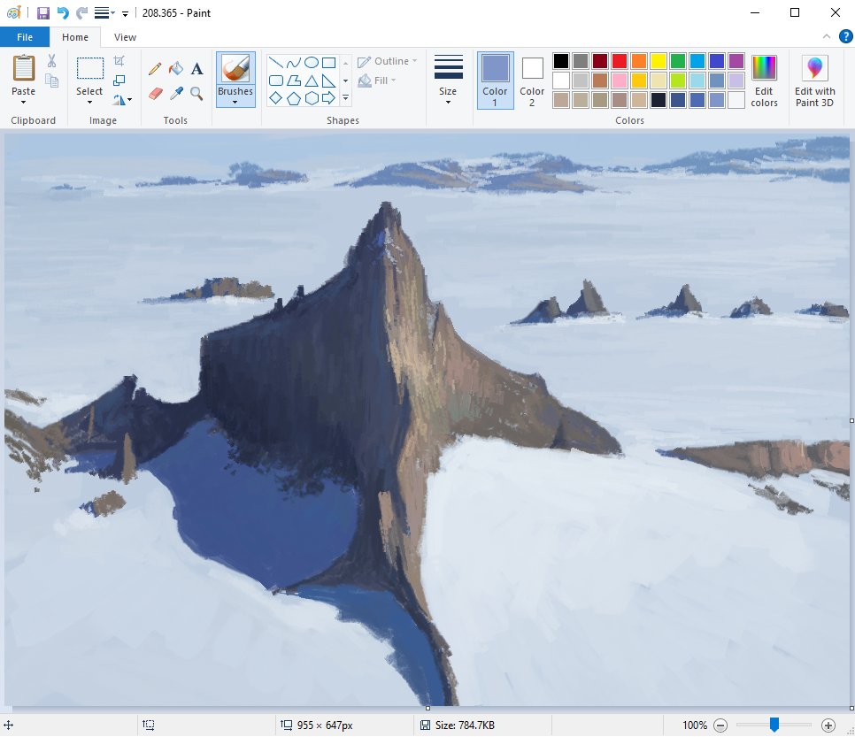Select the Oval shape
The height and width of the screenshot is (737, 855).
312,63
